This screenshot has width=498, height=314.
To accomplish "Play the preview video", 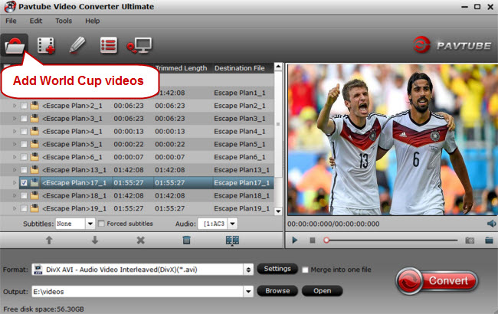I will (x=295, y=240).
